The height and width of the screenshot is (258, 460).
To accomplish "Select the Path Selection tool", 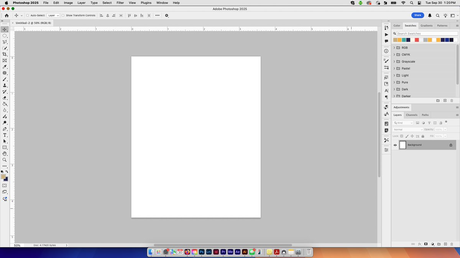I will tap(5, 141).
